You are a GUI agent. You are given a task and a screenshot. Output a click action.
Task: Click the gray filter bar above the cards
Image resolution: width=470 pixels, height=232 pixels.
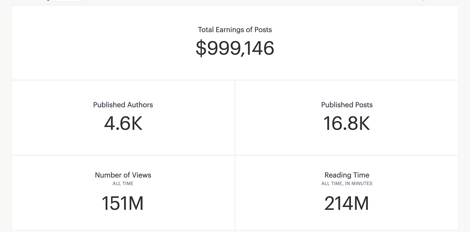tap(235, 2)
